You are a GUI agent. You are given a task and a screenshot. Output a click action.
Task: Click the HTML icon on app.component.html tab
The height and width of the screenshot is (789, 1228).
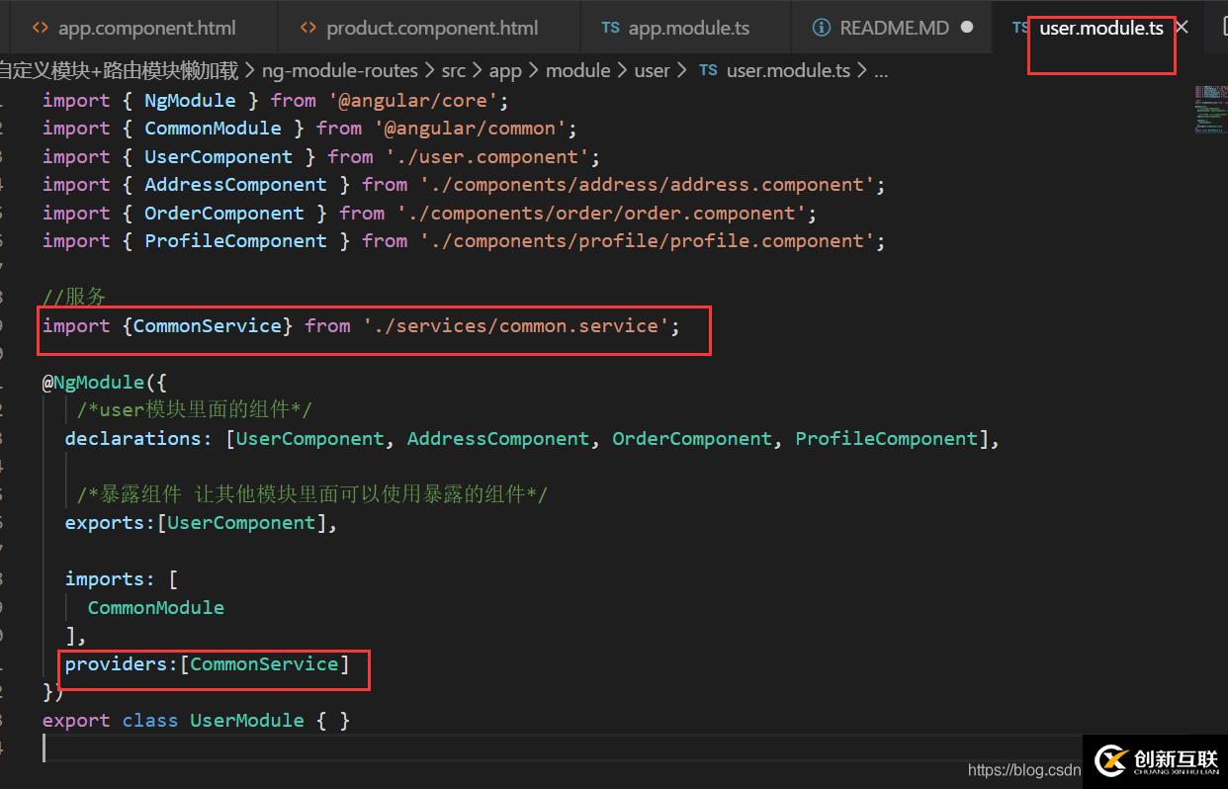(40, 28)
